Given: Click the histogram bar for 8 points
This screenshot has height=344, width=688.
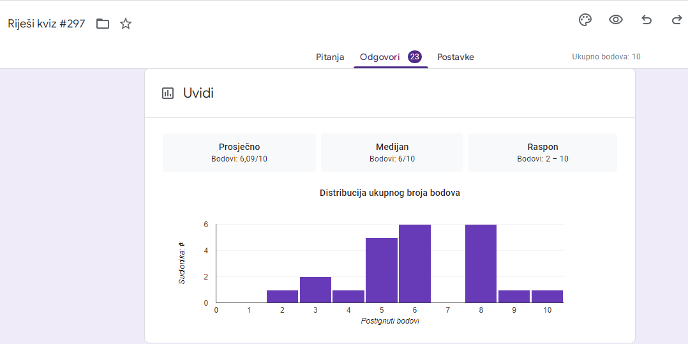Looking at the screenshot, I should pyautogui.click(x=481, y=264).
